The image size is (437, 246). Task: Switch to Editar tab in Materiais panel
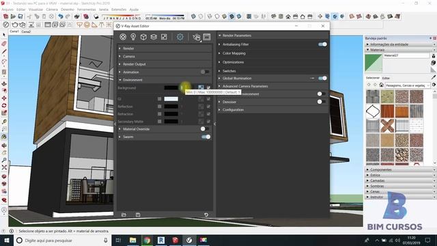coord(386,78)
